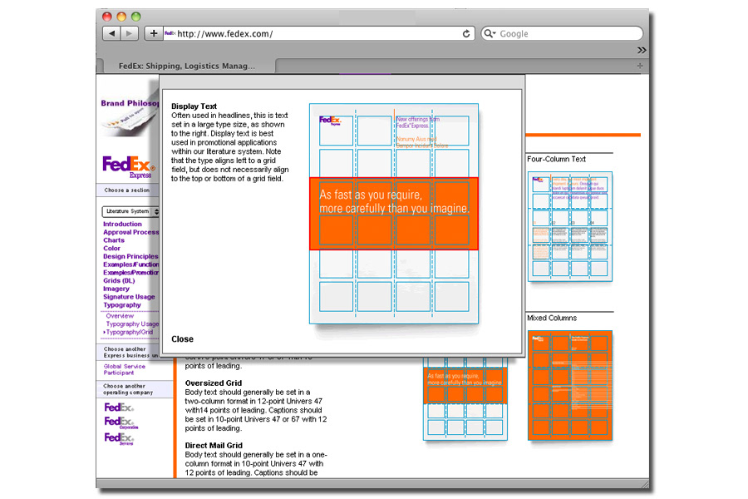Select the Typography Usage sub-item

(x=132, y=324)
